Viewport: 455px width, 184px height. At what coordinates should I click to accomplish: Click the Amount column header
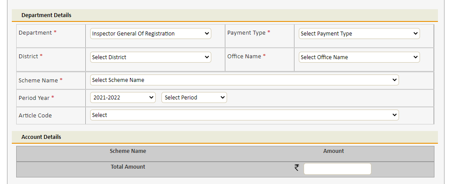[333, 151]
